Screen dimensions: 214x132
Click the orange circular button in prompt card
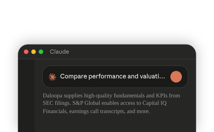[x=176, y=77]
